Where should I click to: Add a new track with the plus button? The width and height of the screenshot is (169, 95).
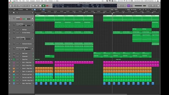[11, 13]
